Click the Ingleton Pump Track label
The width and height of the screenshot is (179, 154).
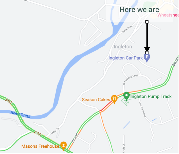point(151,97)
